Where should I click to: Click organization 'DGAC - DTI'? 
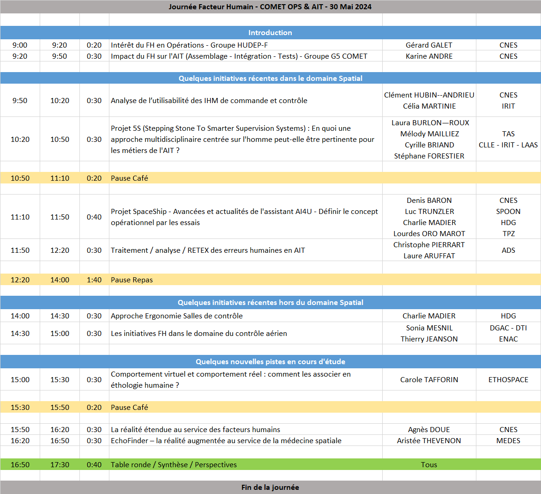pyautogui.click(x=508, y=327)
